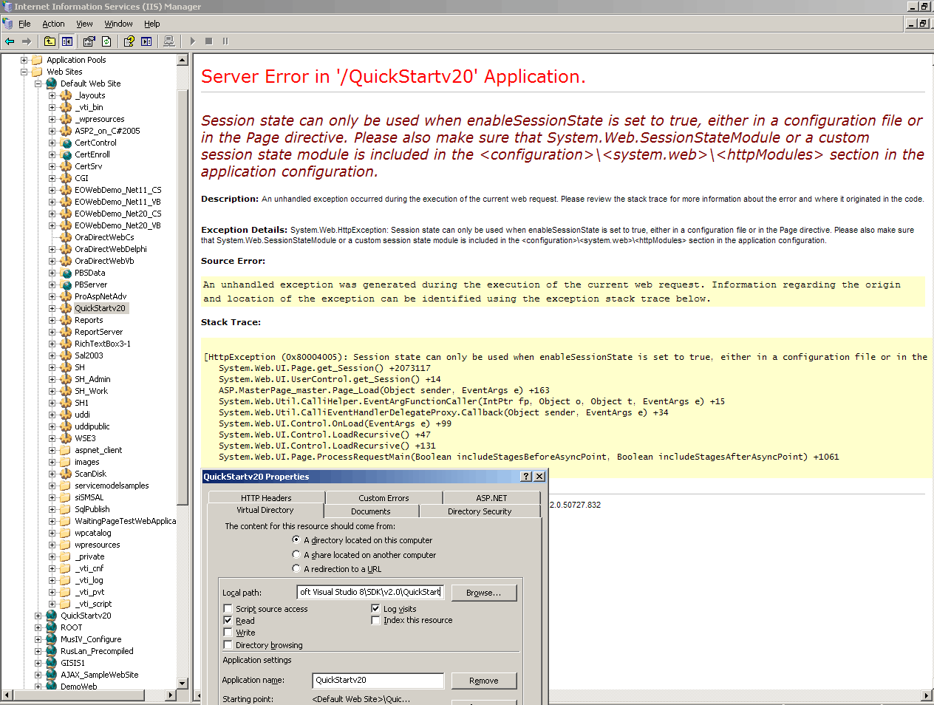Select 'A redirection to a URL' option
This screenshot has height=705, width=934.
[296, 568]
